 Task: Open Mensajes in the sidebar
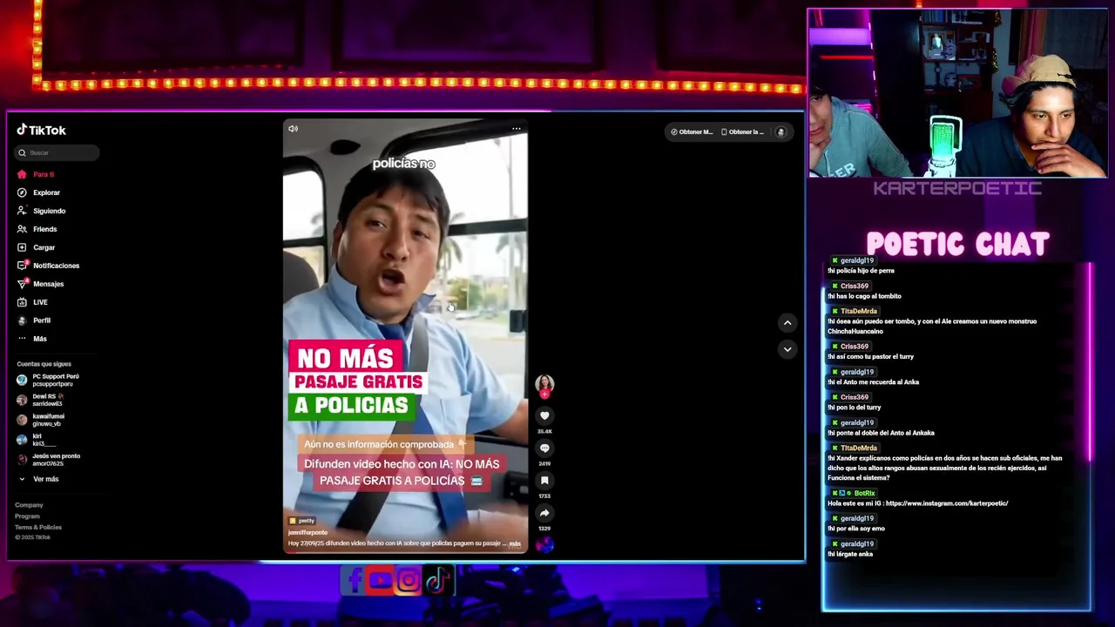[x=48, y=284]
